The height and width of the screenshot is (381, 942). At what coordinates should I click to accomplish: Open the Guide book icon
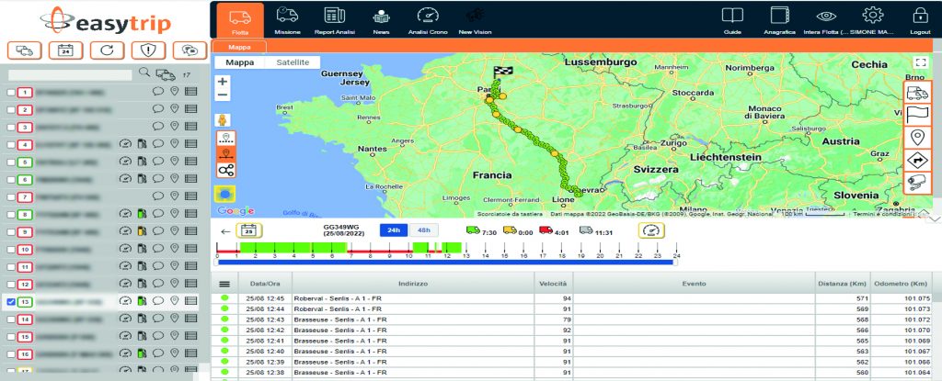click(732, 19)
